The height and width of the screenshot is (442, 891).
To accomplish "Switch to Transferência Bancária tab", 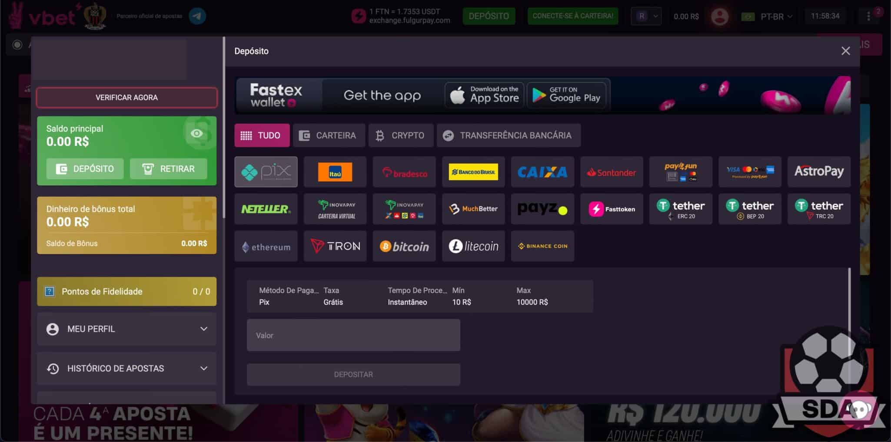I will tap(509, 135).
